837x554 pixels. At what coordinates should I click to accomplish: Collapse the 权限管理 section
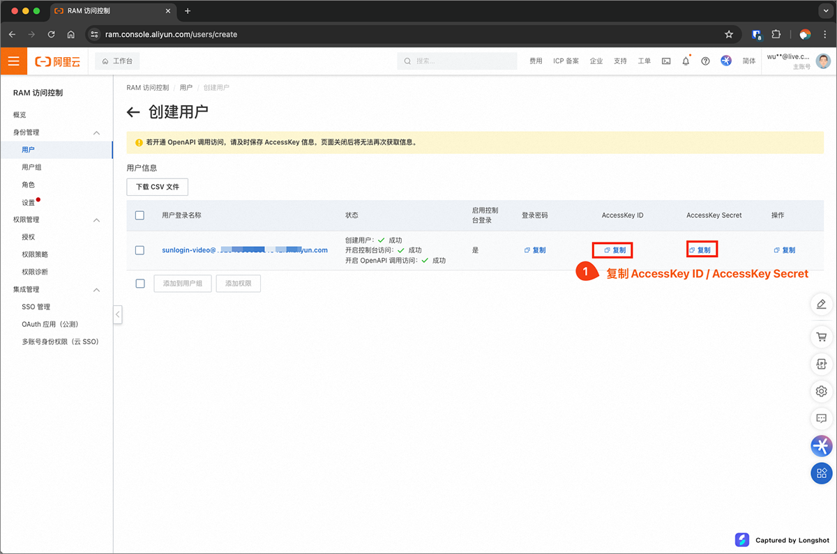[x=97, y=220]
